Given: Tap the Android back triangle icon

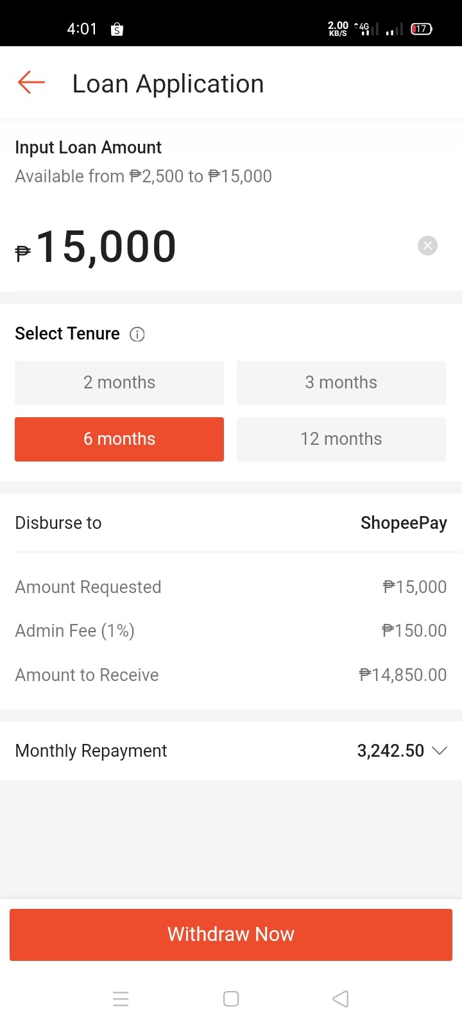Looking at the screenshot, I should (x=341, y=999).
